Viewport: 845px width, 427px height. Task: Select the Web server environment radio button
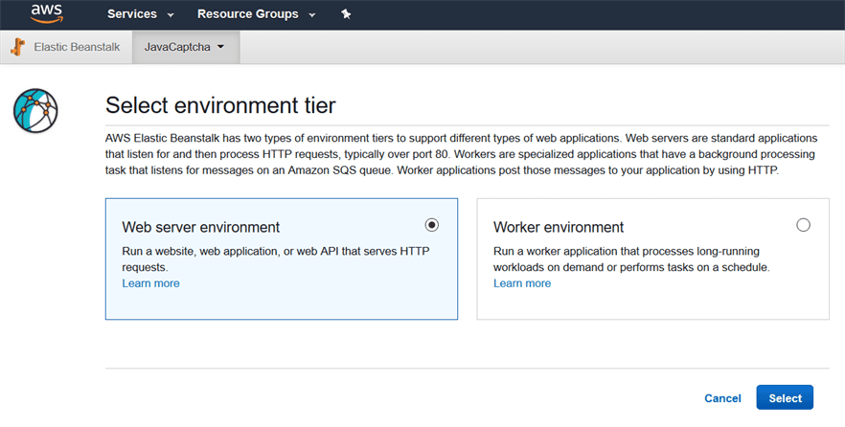[x=431, y=225]
